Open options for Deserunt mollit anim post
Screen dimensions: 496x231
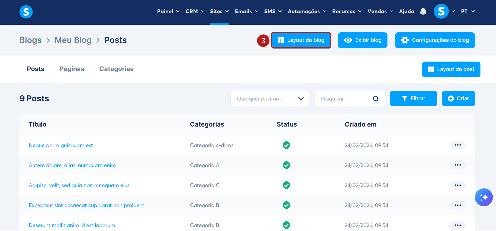(458, 225)
